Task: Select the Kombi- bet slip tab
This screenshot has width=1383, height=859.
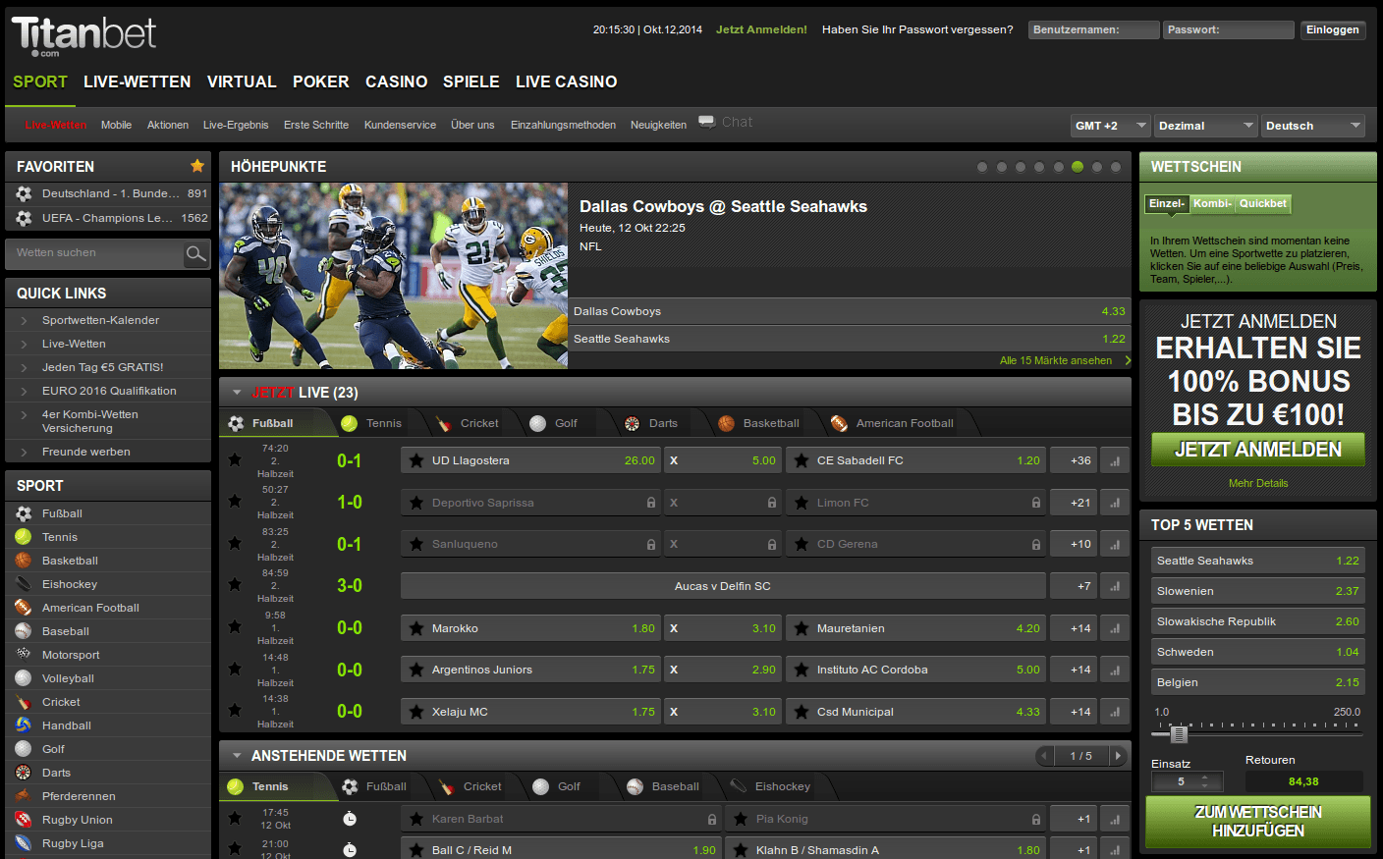Action: point(1212,203)
